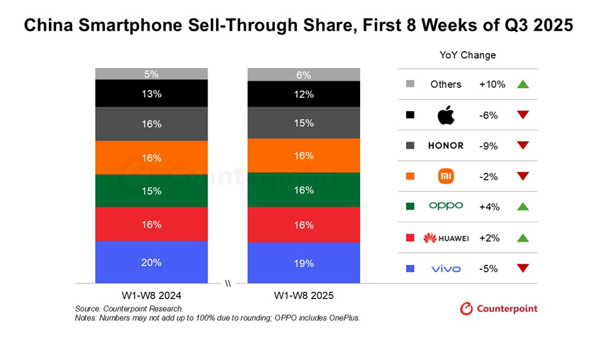Viewport: 613px width, 345px height.
Task: Click the red down arrow beside vivo
Action: [x=523, y=268]
